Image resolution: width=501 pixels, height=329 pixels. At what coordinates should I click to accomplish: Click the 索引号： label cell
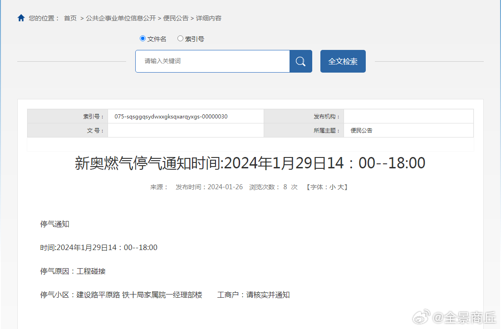(68, 116)
